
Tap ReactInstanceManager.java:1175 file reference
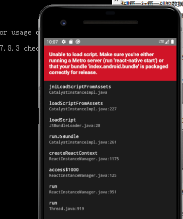84,159
